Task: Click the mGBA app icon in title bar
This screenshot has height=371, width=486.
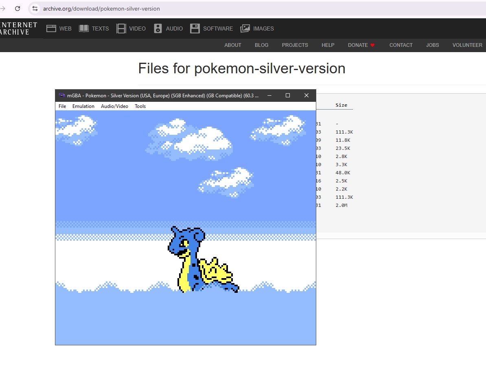Action: click(x=62, y=96)
